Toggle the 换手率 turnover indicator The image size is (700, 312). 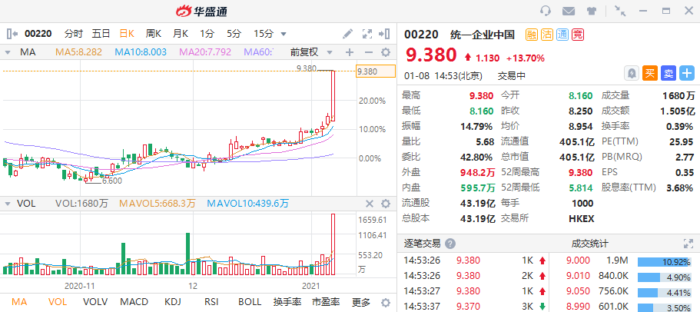pos(287,302)
